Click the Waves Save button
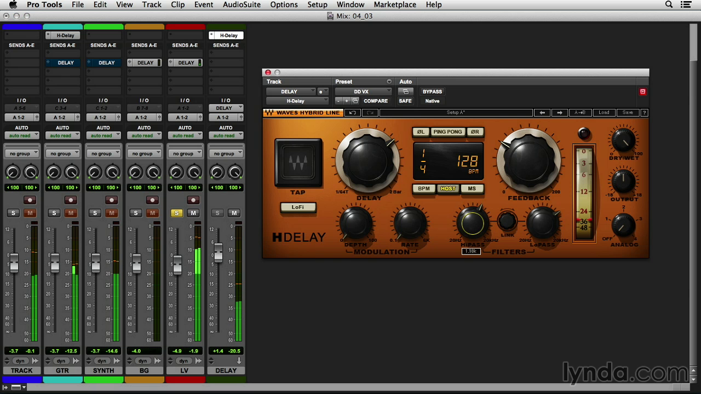701x394 pixels. coord(628,113)
